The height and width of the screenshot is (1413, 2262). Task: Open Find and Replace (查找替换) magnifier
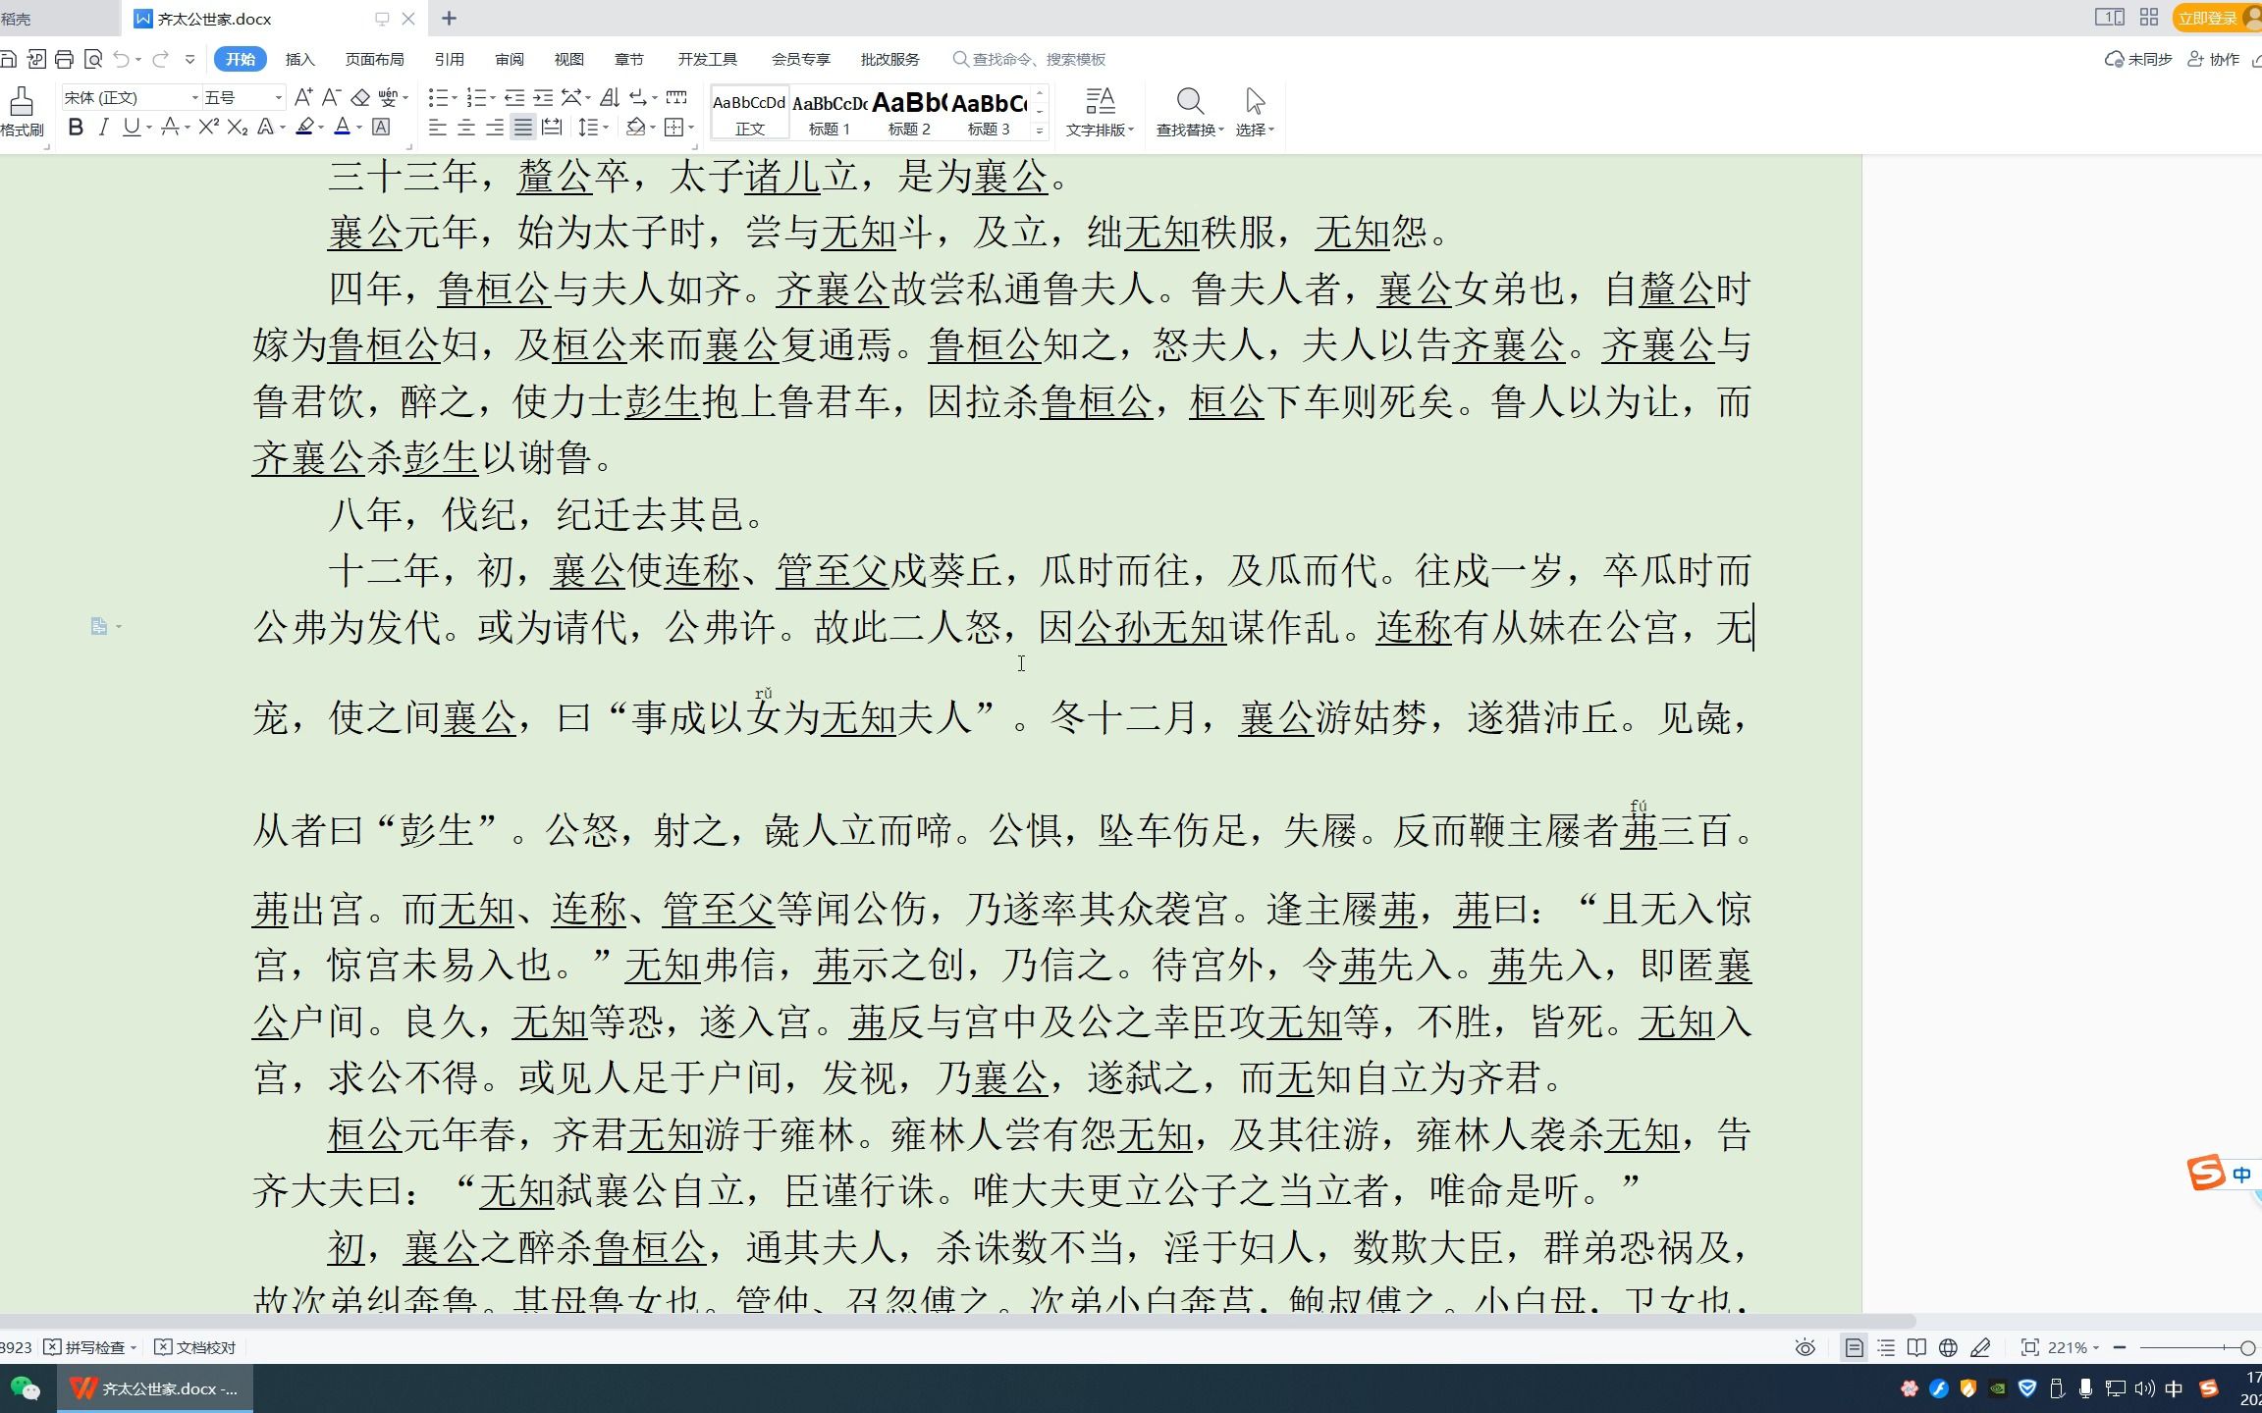point(1189,101)
